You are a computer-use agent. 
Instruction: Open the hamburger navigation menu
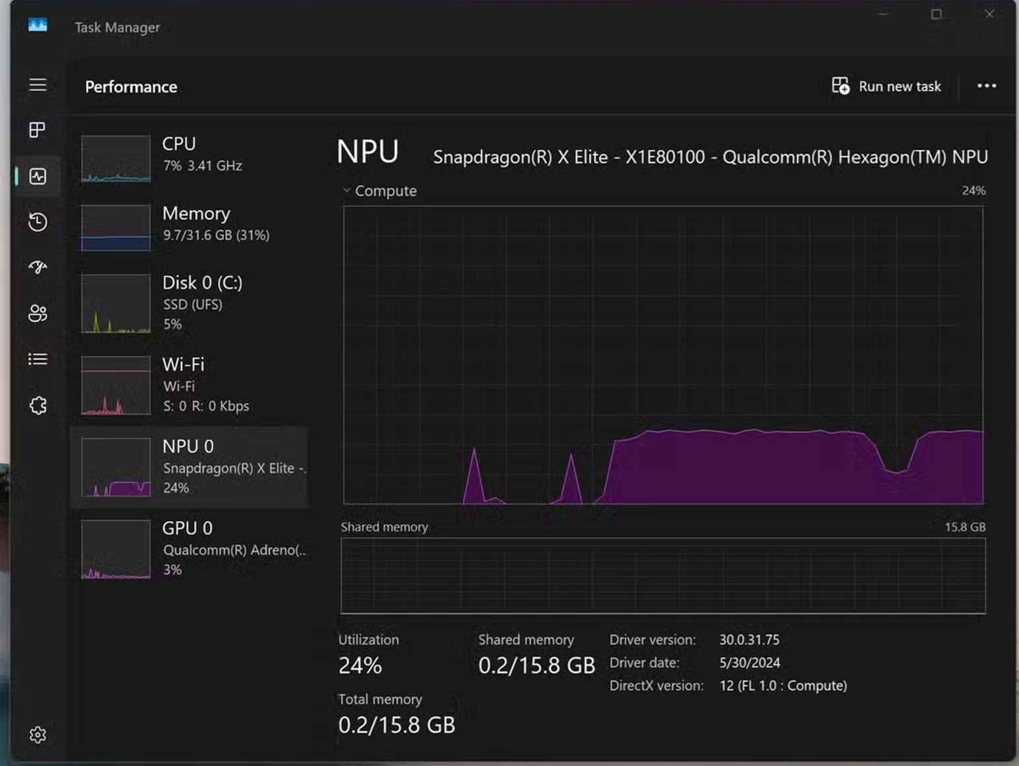point(38,85)
